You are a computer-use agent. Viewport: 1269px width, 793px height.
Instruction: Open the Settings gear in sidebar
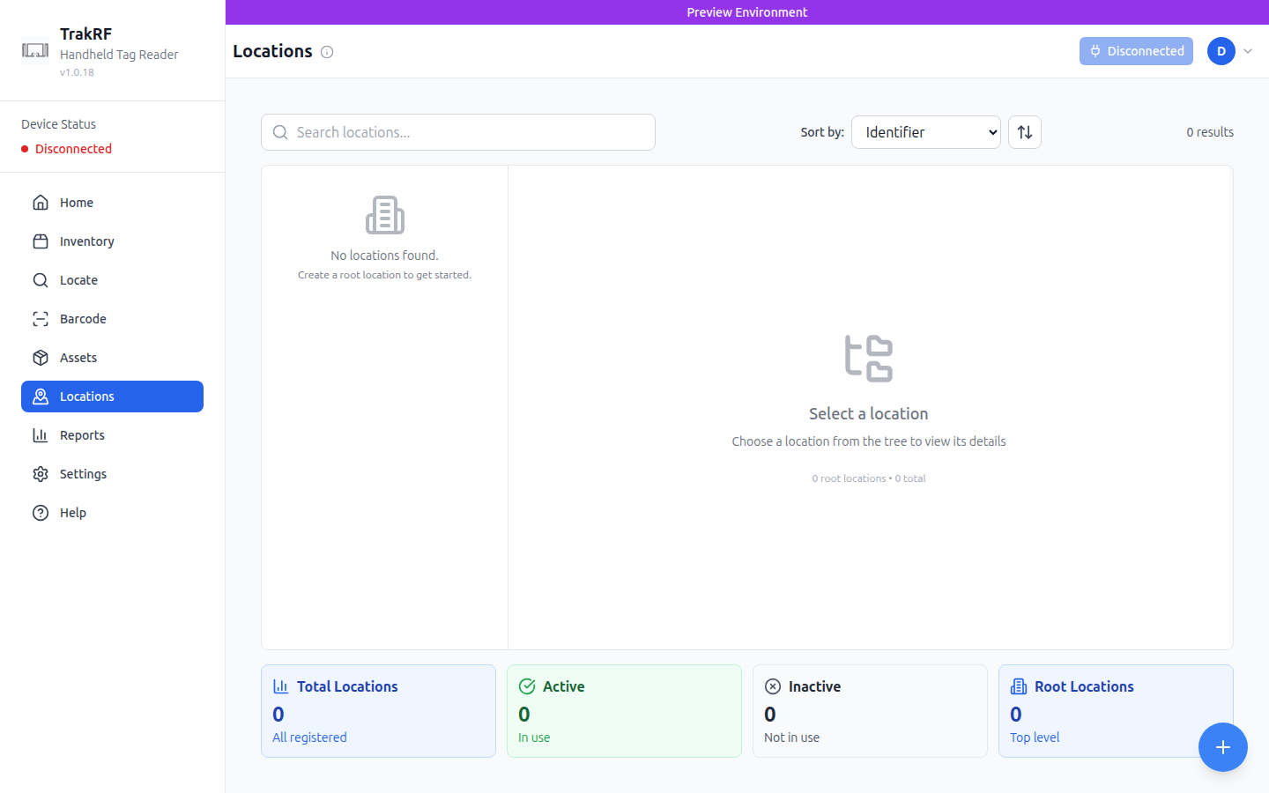40,473
